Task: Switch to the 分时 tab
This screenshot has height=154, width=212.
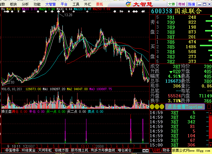Action: point(157,150)
